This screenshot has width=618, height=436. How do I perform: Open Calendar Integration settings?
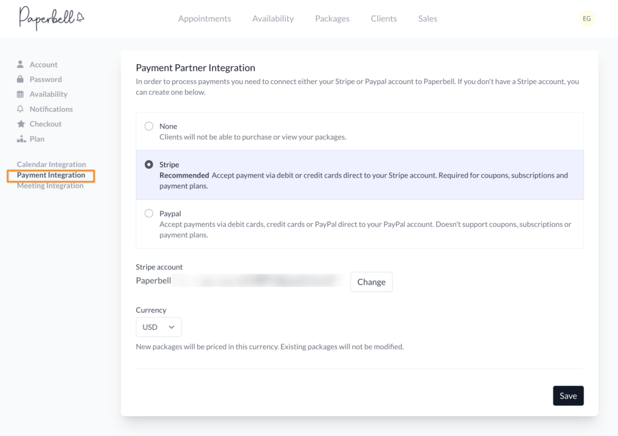click(51, 164)
